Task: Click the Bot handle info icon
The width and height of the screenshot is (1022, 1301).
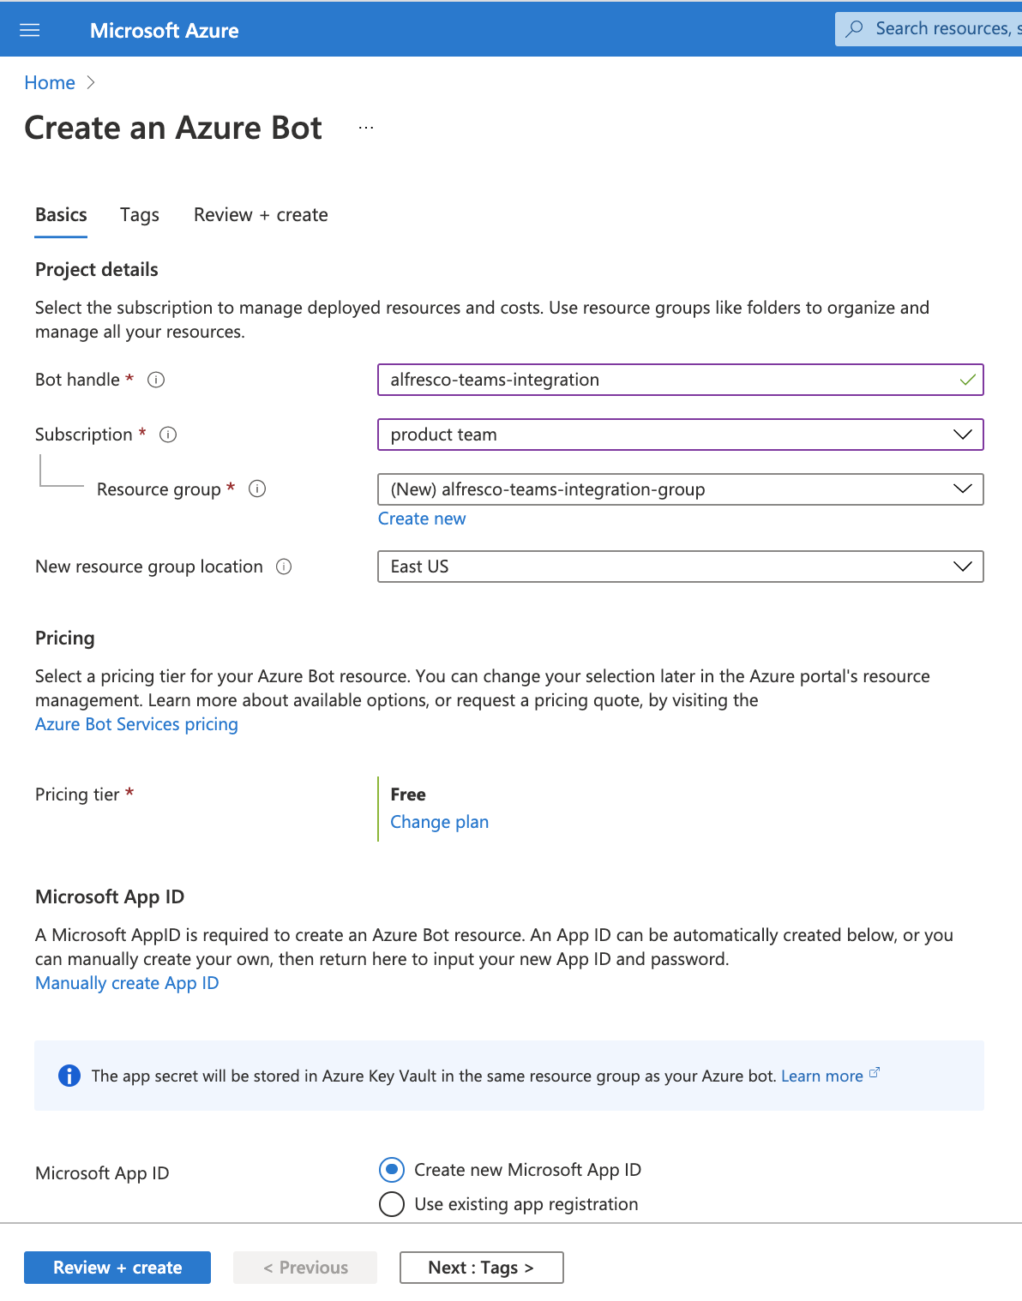Action: [x=156, y=380]
